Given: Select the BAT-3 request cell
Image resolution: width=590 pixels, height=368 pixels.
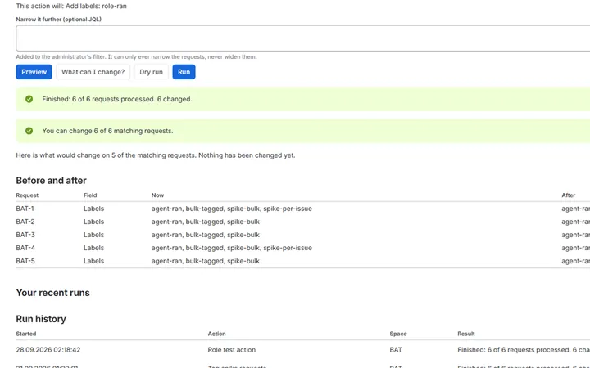Looking at the screenshot, I should click(x=25, y=235).
